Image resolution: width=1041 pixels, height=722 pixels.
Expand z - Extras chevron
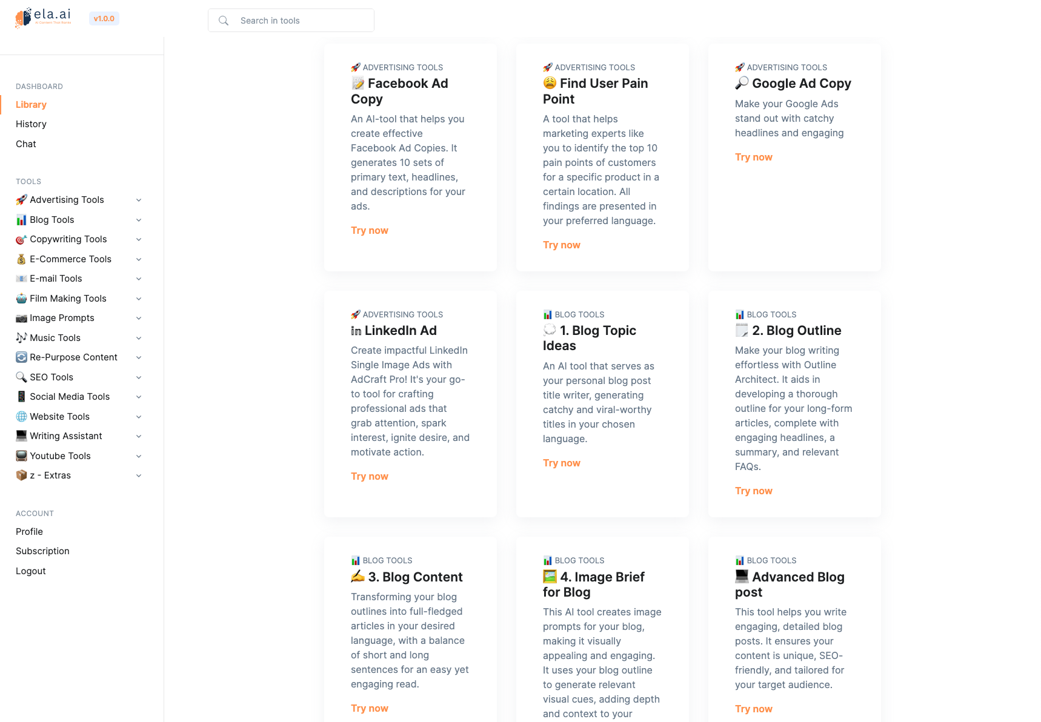pyautogui.click(x=139, y=476)
